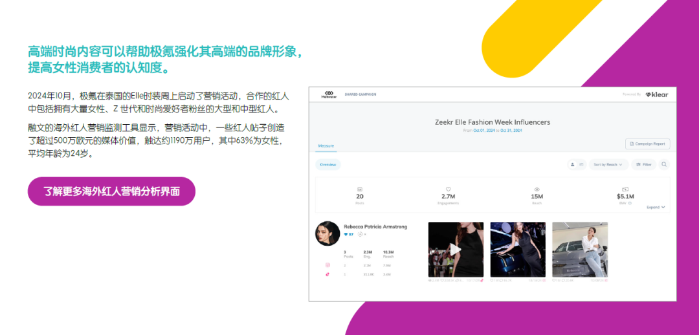The width and height of the screenshot is (699, 335).
Task: Select the Overview pill tab
Action: [327, 164]
